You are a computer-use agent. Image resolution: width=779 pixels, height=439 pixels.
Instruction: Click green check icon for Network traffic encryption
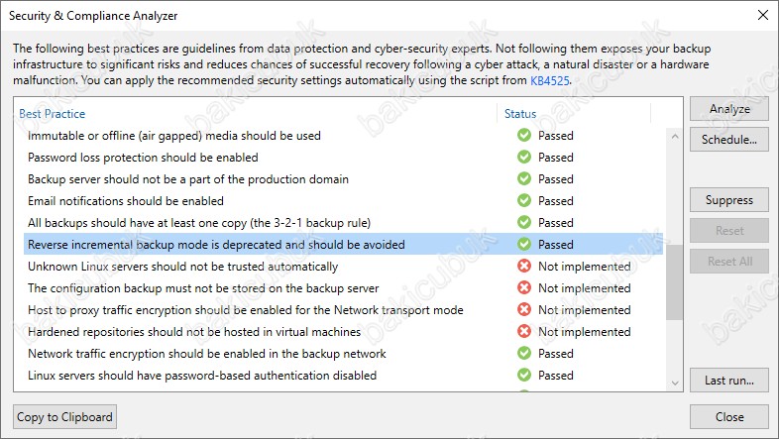pyautogui.click(x=523, y=354)
